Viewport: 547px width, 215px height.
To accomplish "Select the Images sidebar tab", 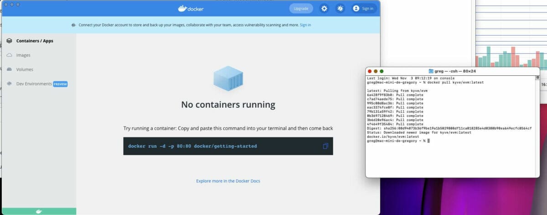I will point(23,55).
